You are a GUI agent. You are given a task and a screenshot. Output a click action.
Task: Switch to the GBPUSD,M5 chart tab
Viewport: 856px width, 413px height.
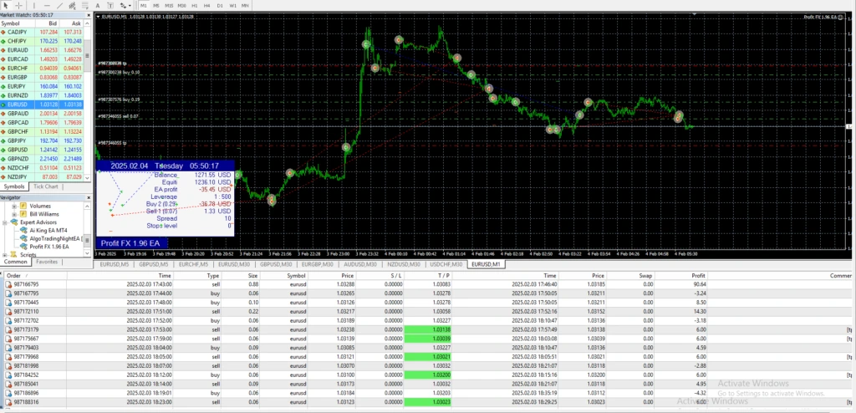tap(156, 264)
